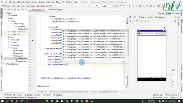
Task: Open the Database Inspector tool window
Action: [x=32, y=95]
